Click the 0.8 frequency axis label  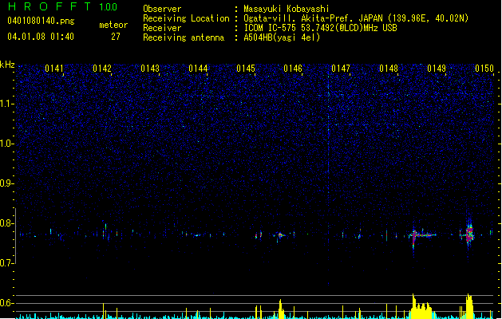pyautogui.click(x=7, y=223)
